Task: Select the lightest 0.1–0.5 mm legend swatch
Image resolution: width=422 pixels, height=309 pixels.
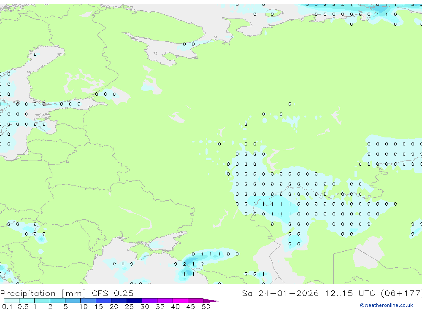Action: pyautogui.click(x=11, y=301)
